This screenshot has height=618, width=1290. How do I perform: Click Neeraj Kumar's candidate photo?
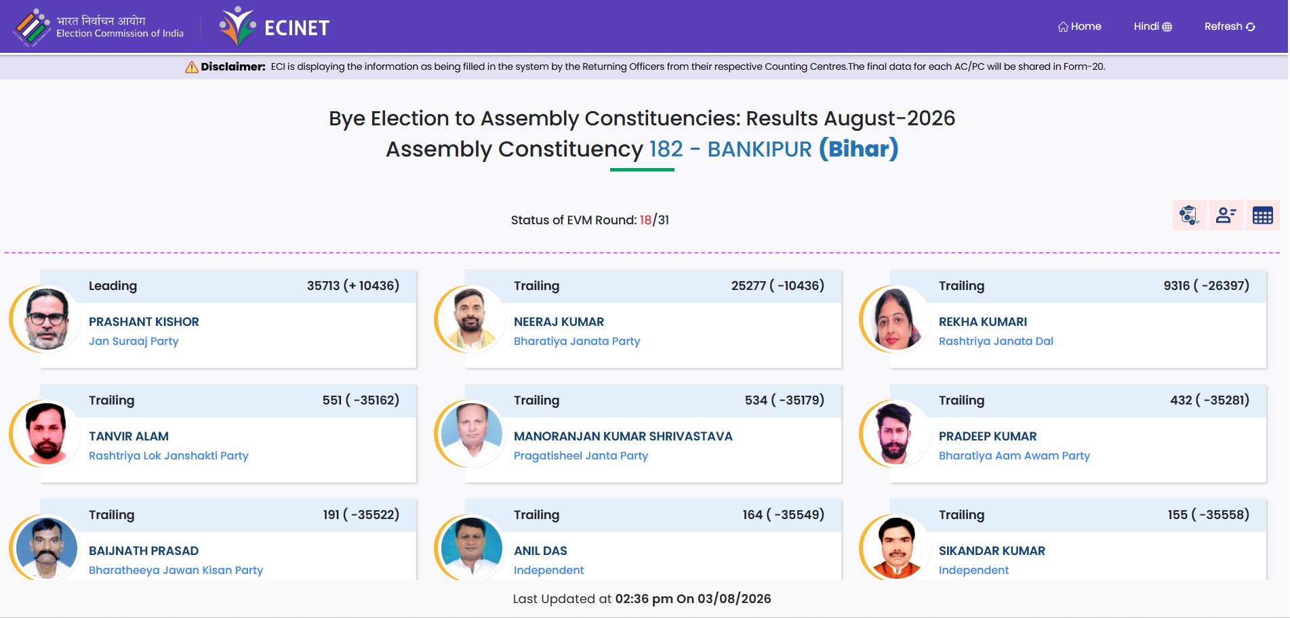point(471,318)
